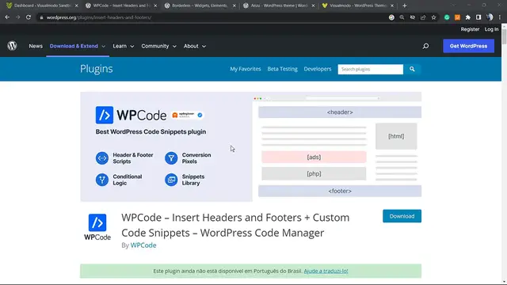
Task: Go forward with the browser forward arrow
Action: (17, 17)
